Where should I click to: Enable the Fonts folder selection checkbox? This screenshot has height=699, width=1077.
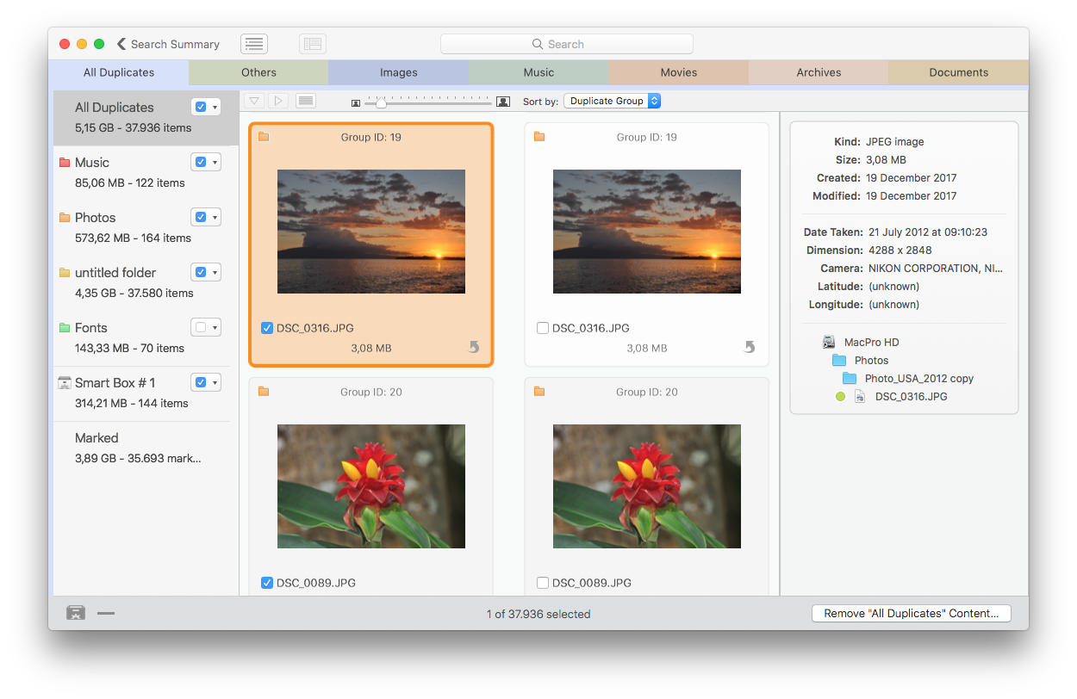[200, 327]
